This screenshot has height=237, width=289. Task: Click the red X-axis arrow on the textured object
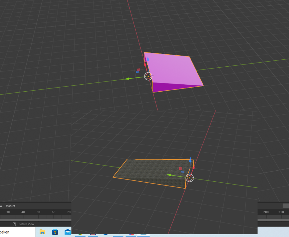pos(193,167)
